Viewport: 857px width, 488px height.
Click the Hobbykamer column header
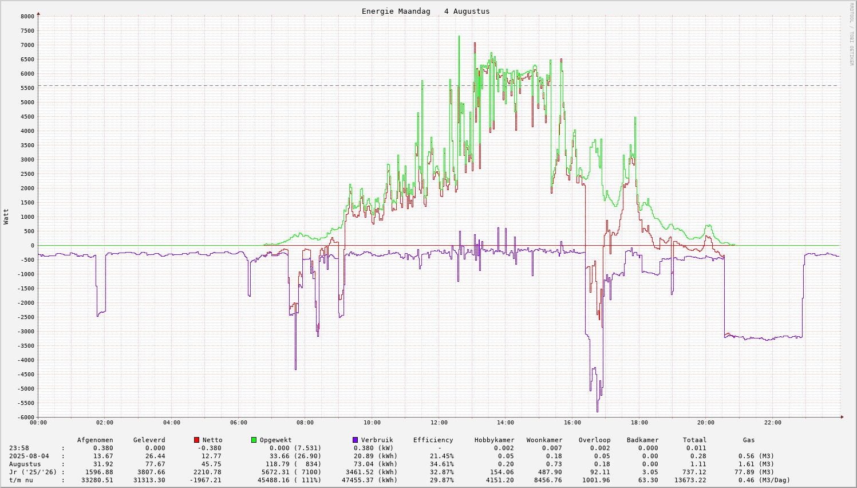(x=494, y=440)
